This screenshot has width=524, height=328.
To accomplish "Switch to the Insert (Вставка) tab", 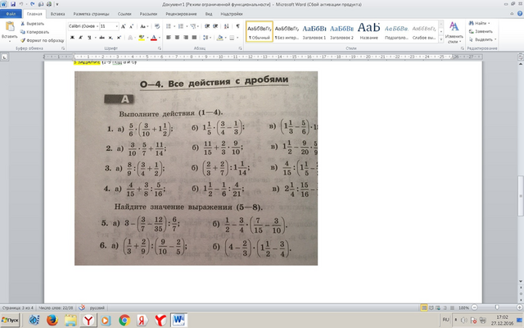I will point(58,14).
